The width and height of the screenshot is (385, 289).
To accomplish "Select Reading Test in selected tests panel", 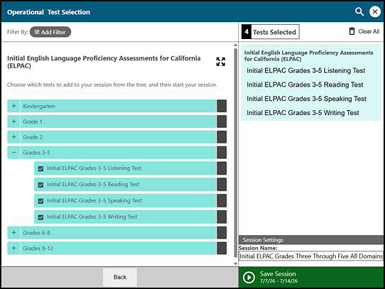I will click(x=305, y=84).
